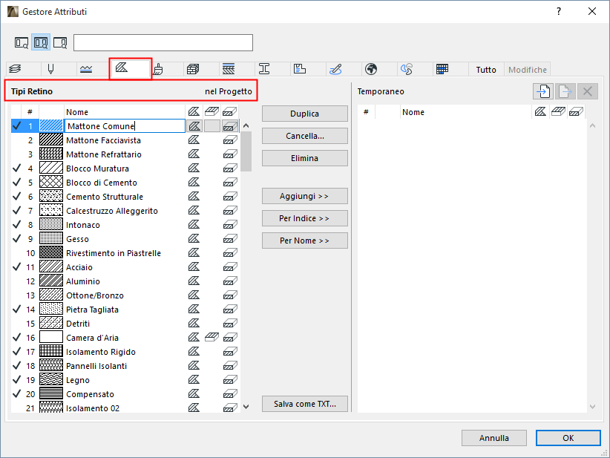
Task: Click cover fill icon for Camera d'Aria
Action: (x=212, y=337)
